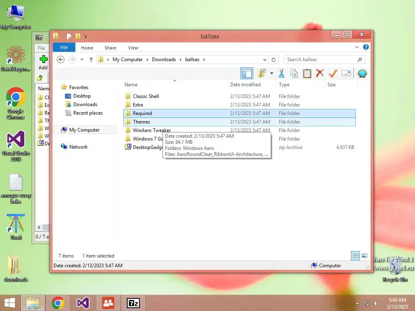Select Recent places under Favorites
The height and width of the screenshot is (311, 415).
tap(88, 113)
